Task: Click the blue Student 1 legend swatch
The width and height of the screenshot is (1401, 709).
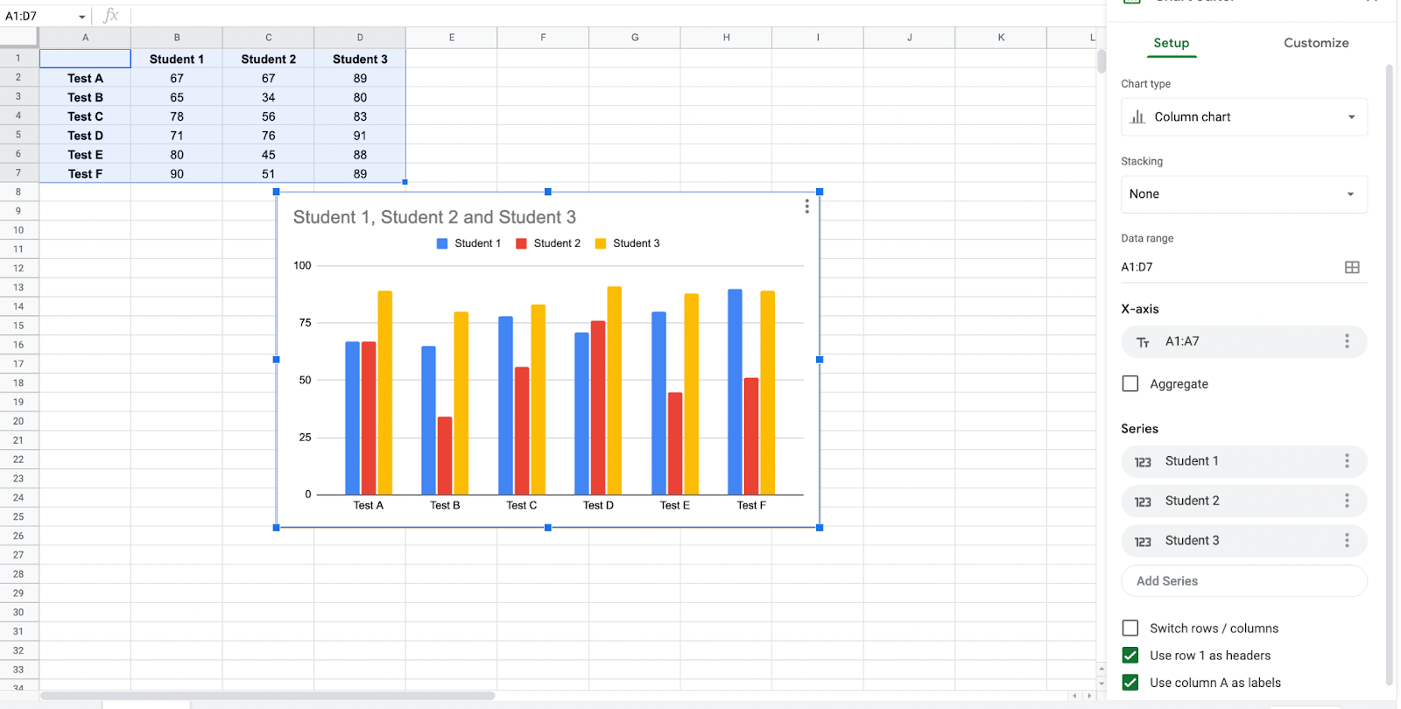Action: tap(442, 243)
